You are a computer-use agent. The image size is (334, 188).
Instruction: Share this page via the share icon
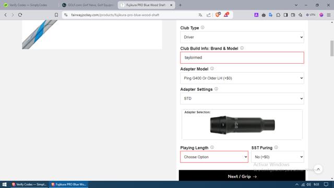click(x=209, y=15)
